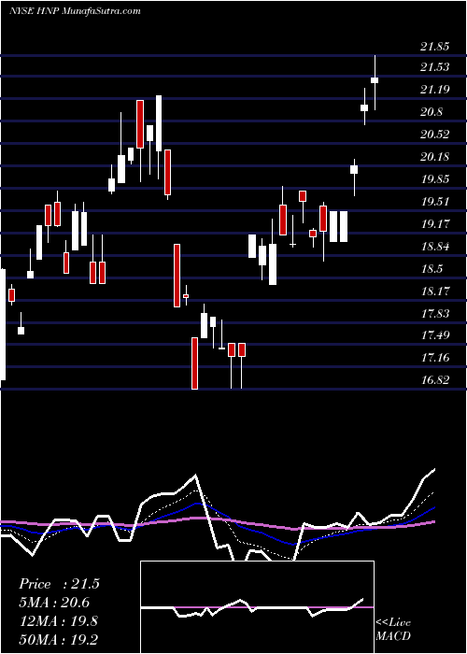Click the 19.51 price axis label
This screenshot has width=467, height=654.
pyautogui.click(x=435, y=202)
